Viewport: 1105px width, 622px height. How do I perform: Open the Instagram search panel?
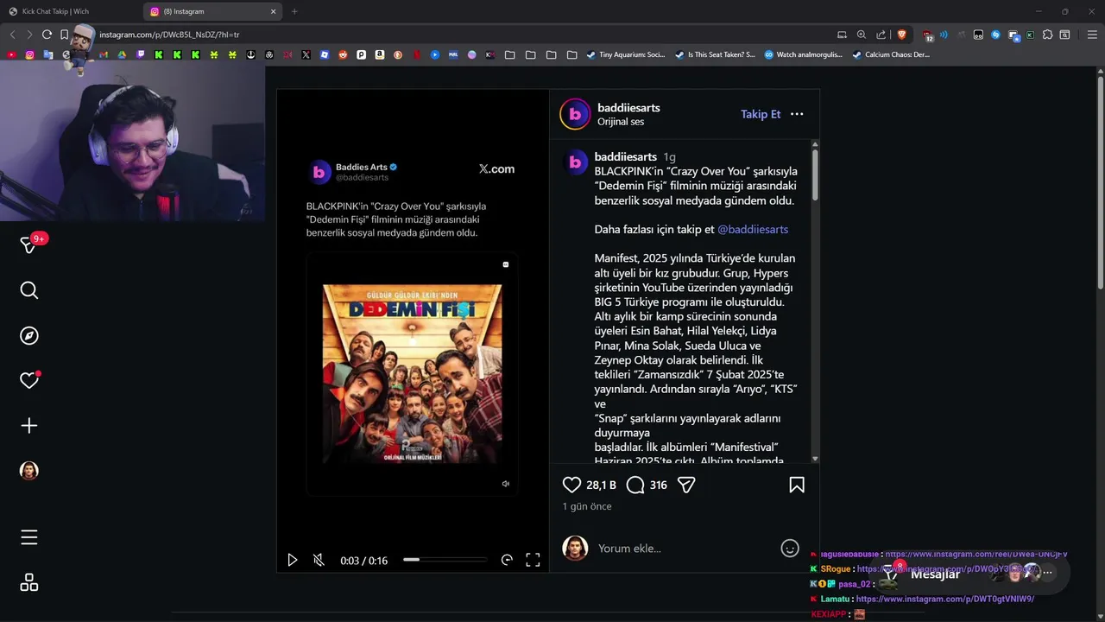[x=29, y=290]
